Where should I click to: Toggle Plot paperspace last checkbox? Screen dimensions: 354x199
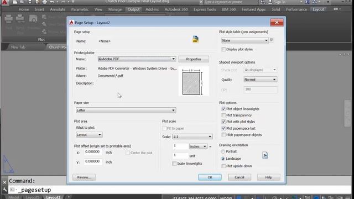(223, 128)
